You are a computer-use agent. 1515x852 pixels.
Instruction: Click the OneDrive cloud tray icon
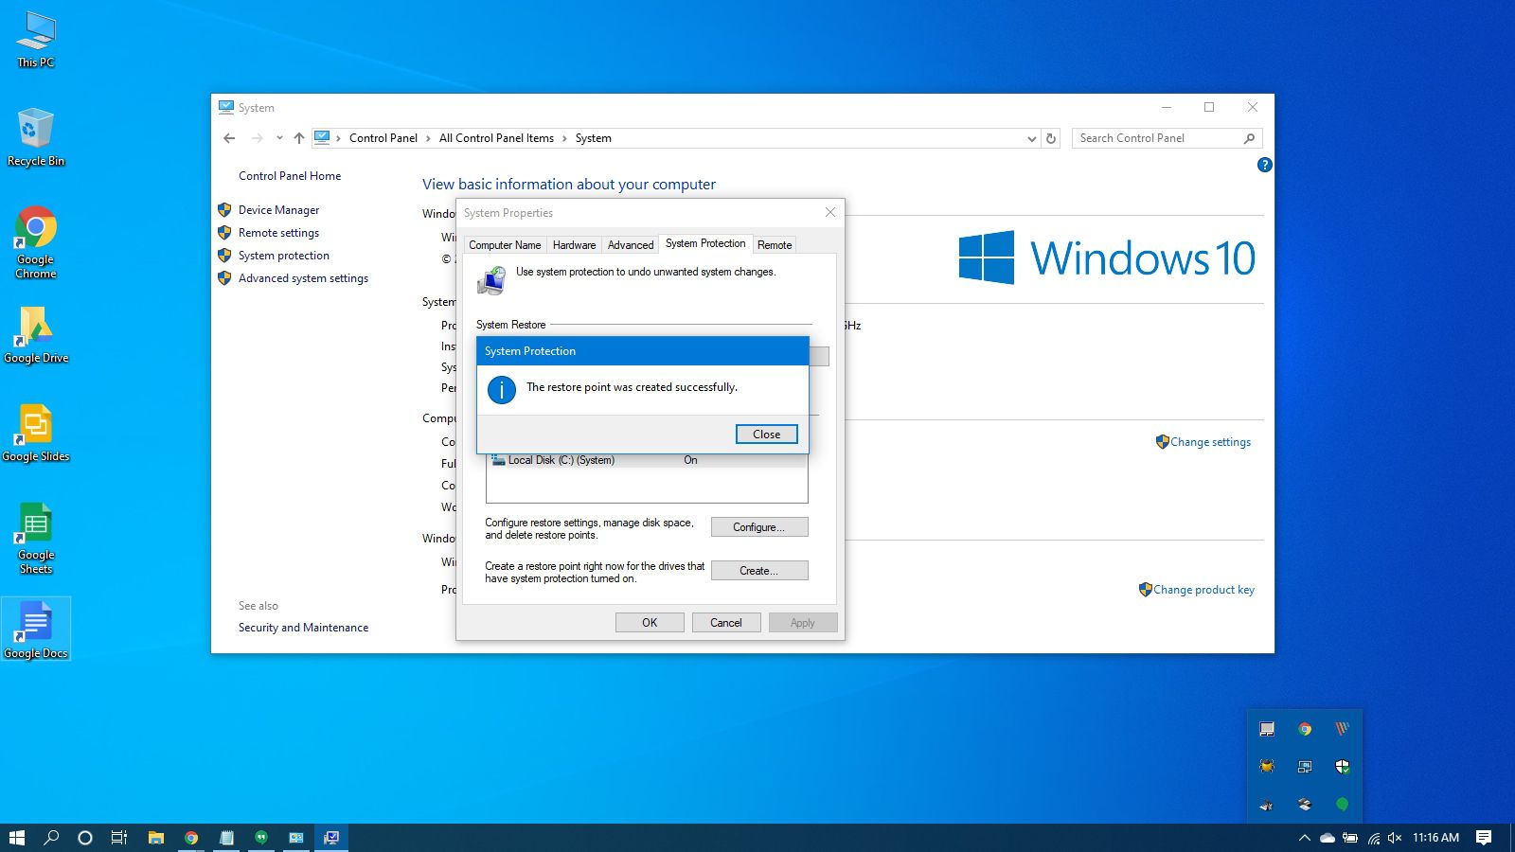[1328, 838]
